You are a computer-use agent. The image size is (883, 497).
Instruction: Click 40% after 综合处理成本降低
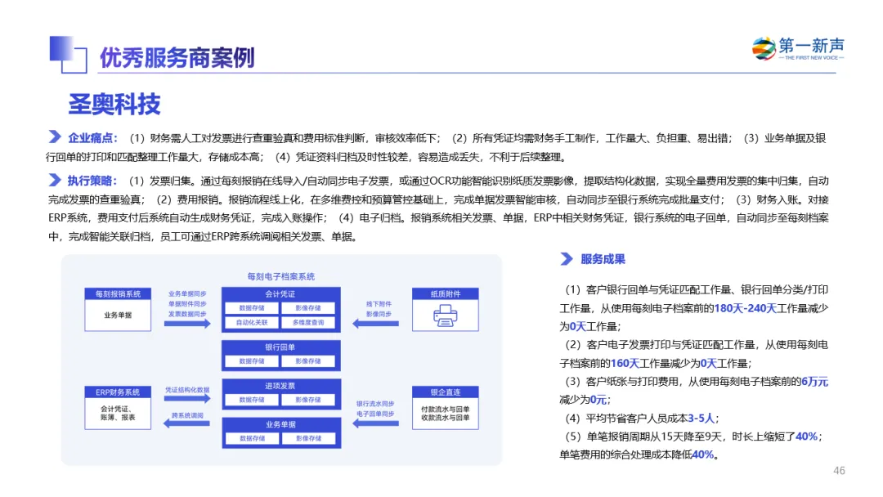tap(702, 454)
